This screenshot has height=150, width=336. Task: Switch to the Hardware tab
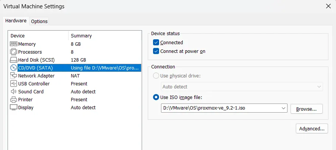[16, 21]
